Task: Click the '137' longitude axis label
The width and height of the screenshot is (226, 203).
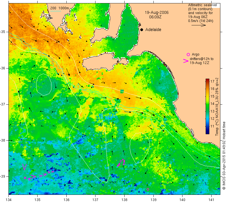Action: click(x=95, y=200)
